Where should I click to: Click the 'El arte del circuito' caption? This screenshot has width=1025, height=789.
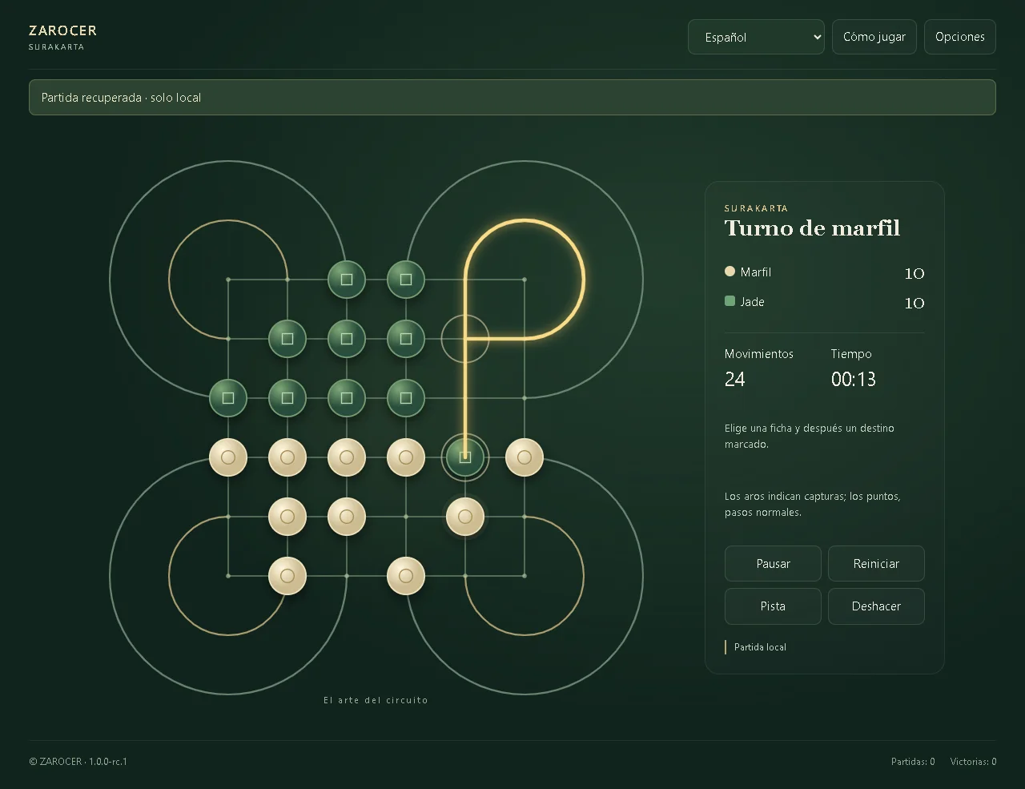coord(376,700)
